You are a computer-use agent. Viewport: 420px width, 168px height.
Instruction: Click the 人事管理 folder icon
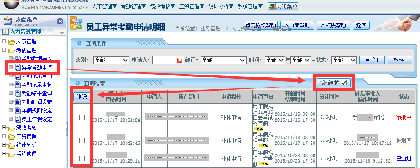click(11, 42)
